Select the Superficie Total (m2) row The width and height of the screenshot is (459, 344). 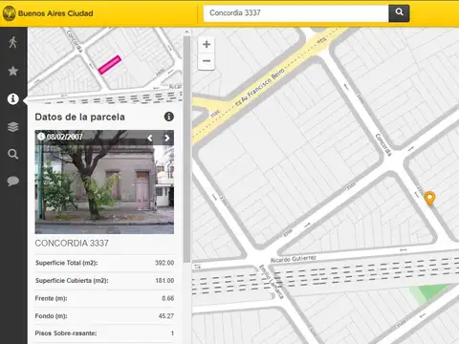(104, 263)
